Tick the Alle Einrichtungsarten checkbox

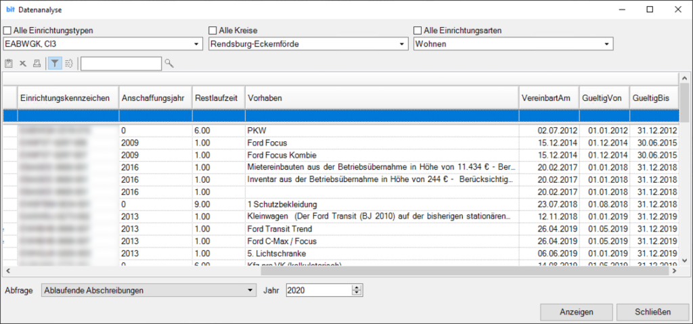pyautogui.click(x=418, y=30)
